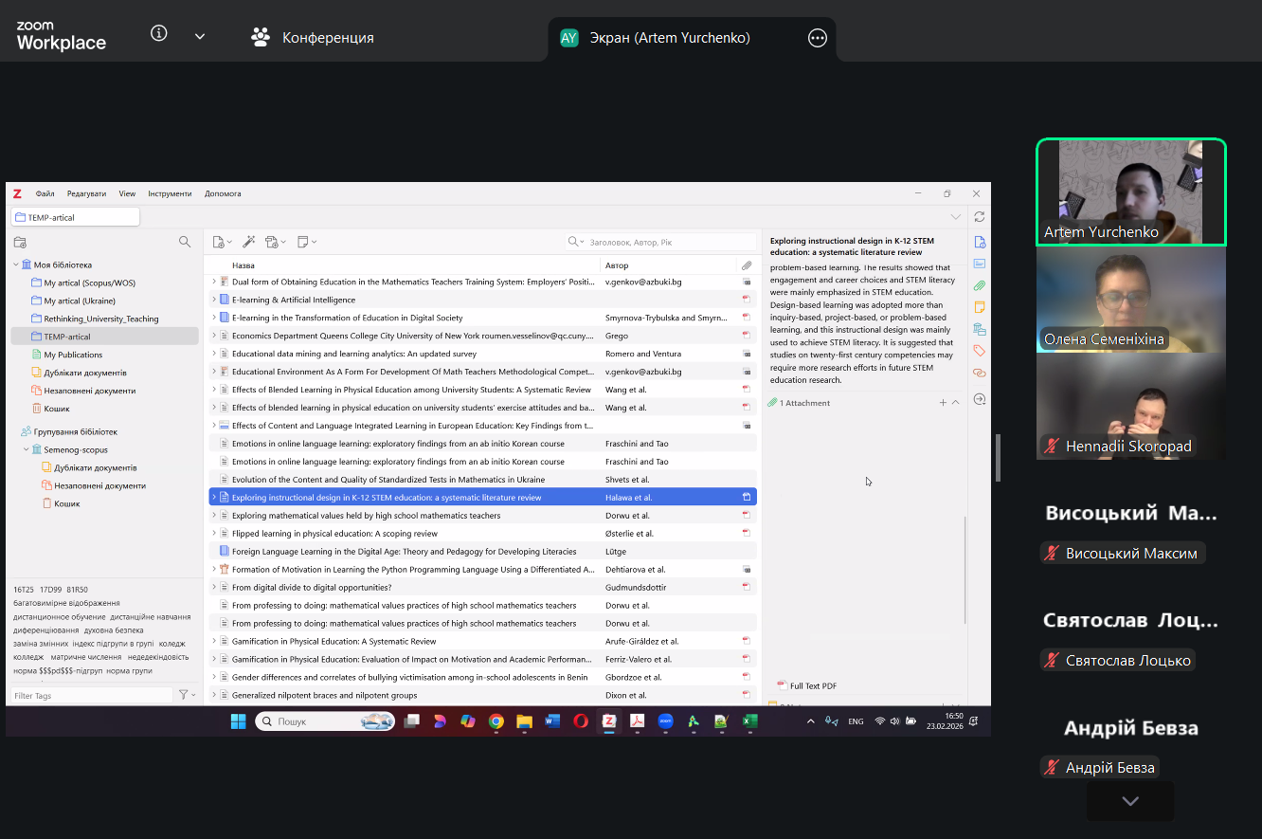1262x839 pixels.
Task: Open Google Chrome from the taskbar
Action: coord(496,721)
